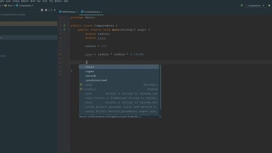This screenshot has width=272, height=153.
Task: Click the variable icon beside 'args' suggestion
Action: (x=81, y=85)
